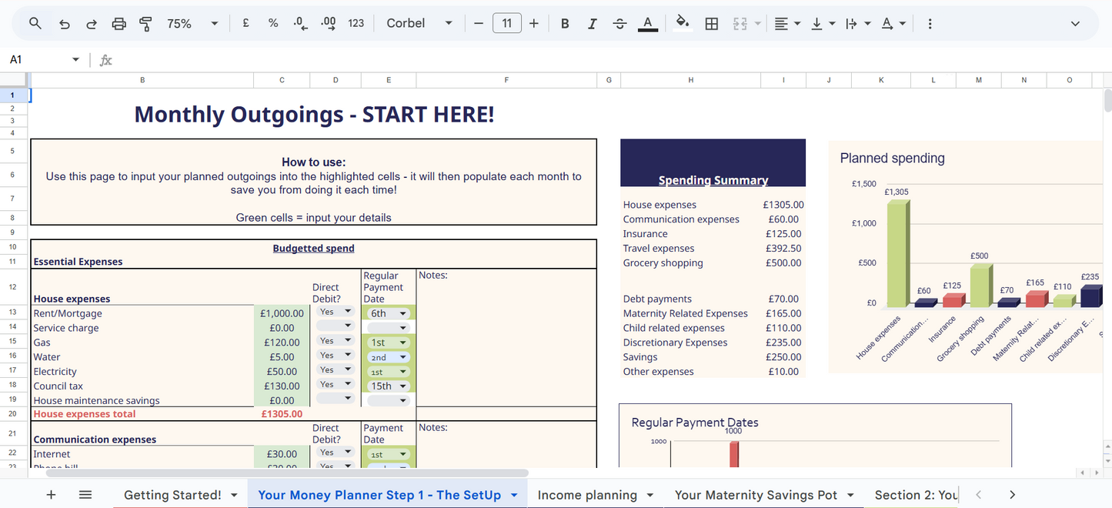
Task: Open Rent/Mortgage payment date 6th dropdown
Action: coord(389,313)
